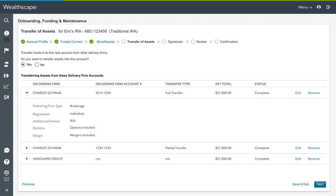Click the Review step circle
The width and height of the screenshot is (336, 196).
pyautogui.click(x=193, y=41)
